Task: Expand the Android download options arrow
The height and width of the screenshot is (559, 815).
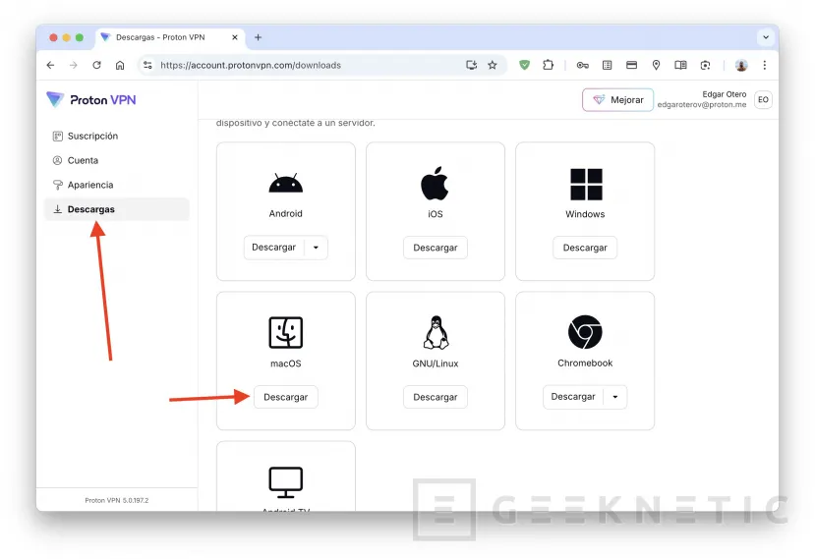Action: [x=316, y=248]
